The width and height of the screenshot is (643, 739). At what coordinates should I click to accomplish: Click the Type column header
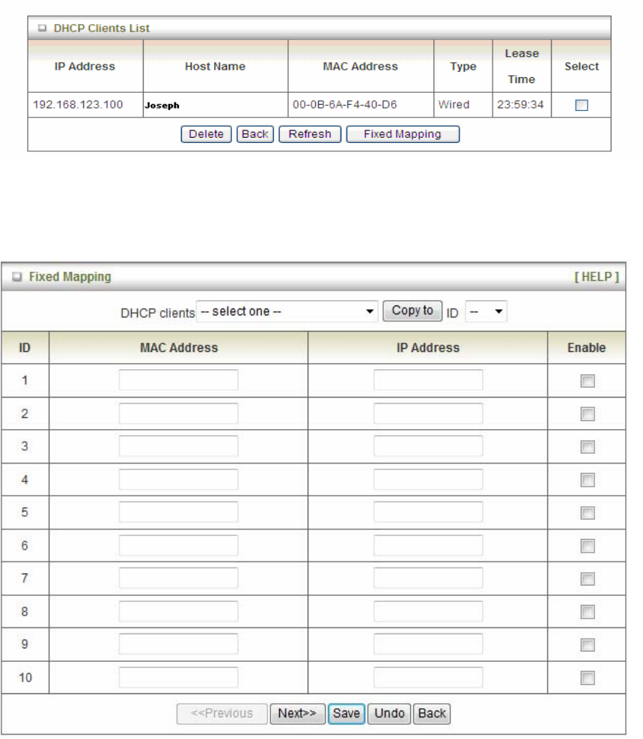[x=463, y=67]
